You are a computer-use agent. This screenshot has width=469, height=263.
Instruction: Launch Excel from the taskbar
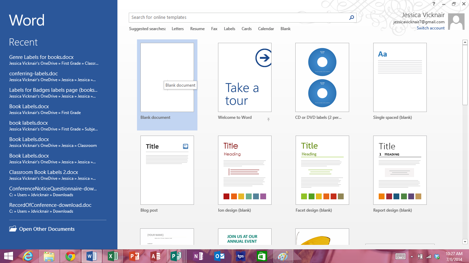pos(113,256)
